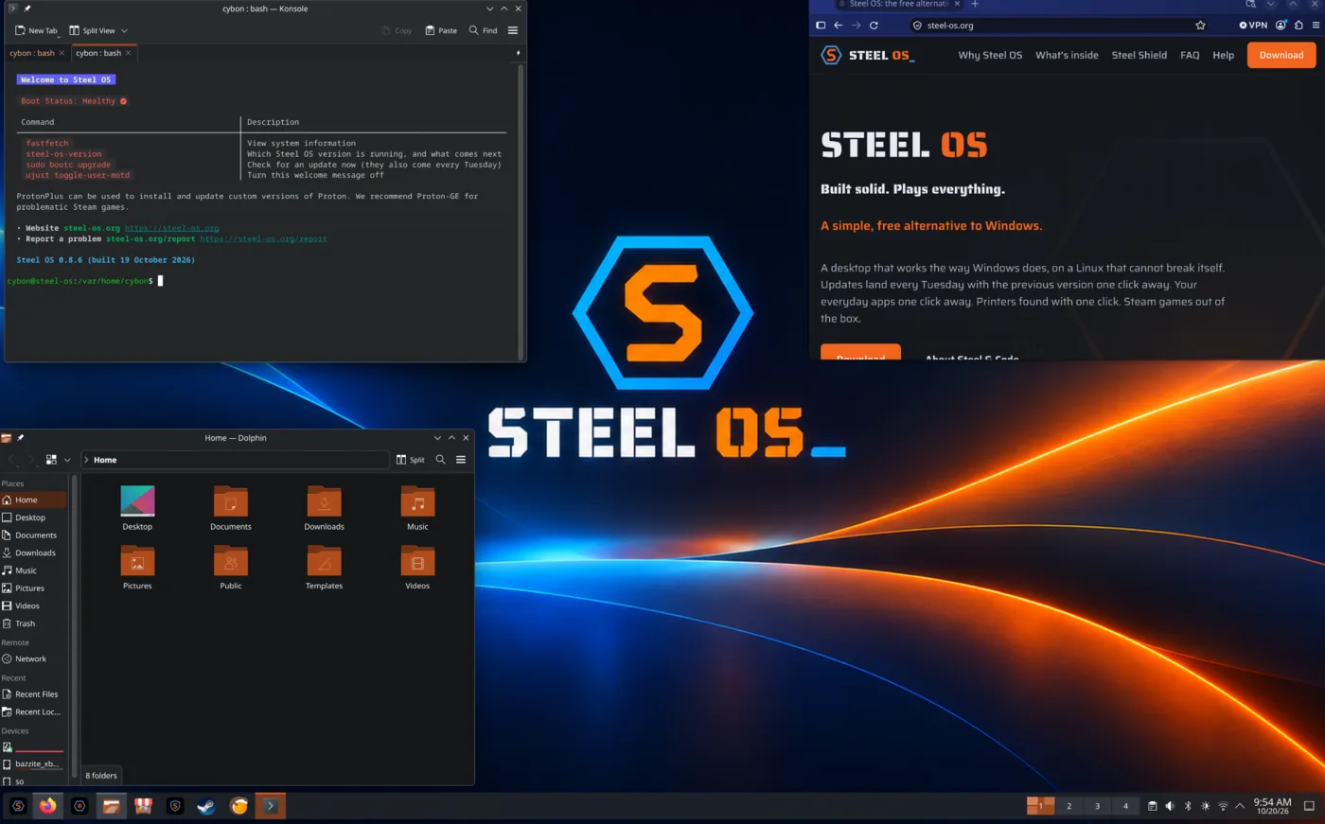Open Dolphin's hamburger menu
Viewport: 1325px width, 824px height.
coord(461,460)
